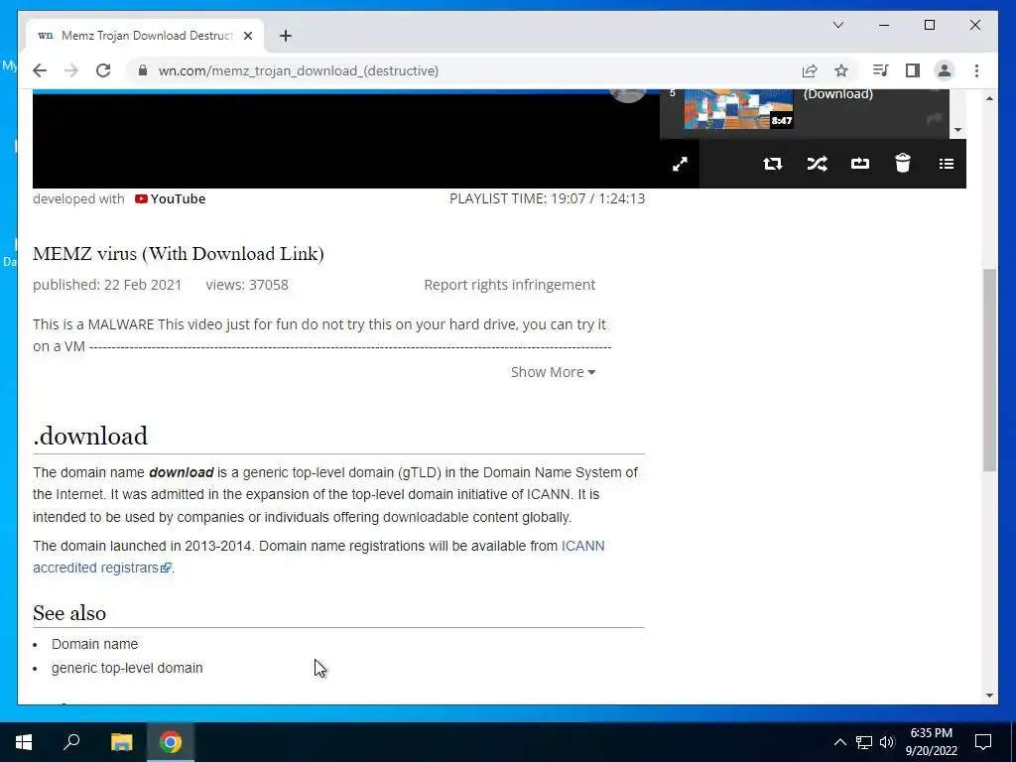Image resolution: width=1016 pixels, height=762 pixels.
Task: Click PLAYLIST TIME: 19:07 / 1:24:13 text
Action: [x=548, y=198]
